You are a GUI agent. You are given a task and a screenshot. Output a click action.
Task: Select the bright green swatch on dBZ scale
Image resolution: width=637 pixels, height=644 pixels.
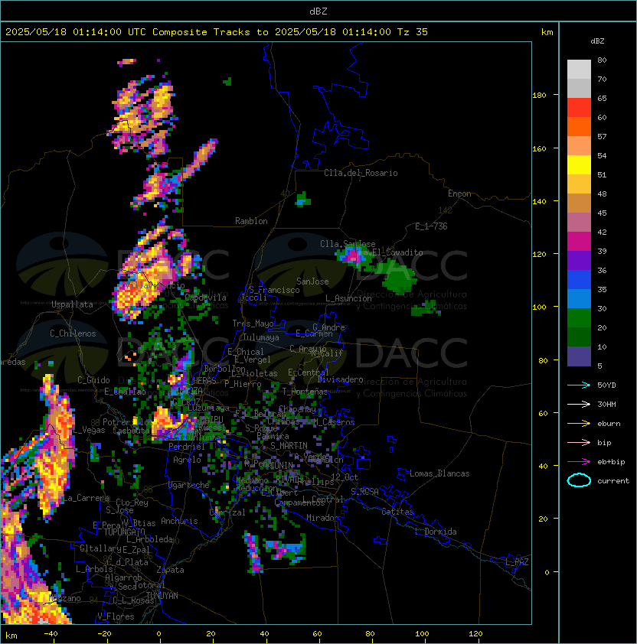coord(579,318)
